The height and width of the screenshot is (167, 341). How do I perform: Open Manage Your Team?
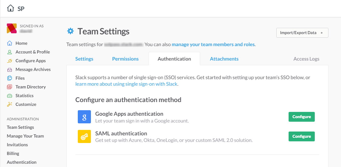25,136
